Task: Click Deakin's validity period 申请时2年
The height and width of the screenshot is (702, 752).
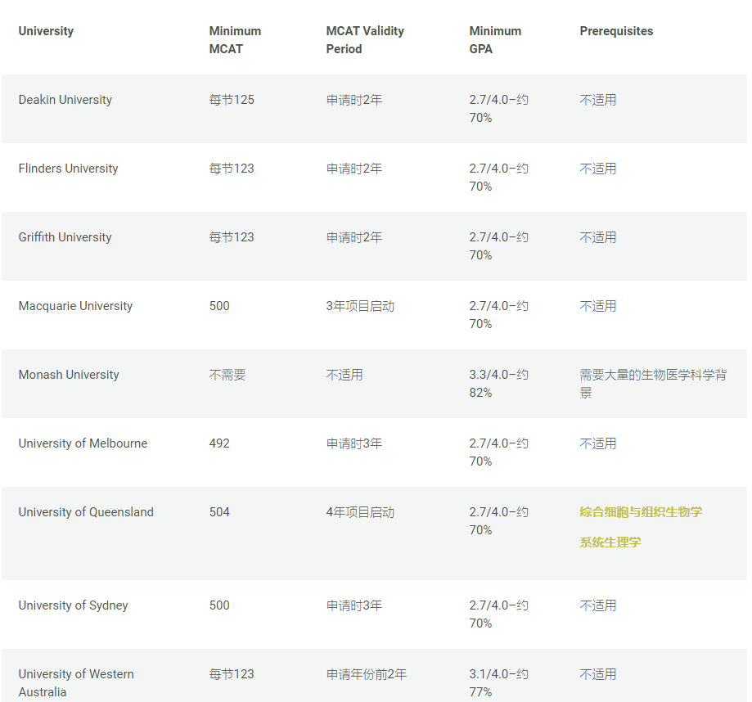Action: coord(354,100)
